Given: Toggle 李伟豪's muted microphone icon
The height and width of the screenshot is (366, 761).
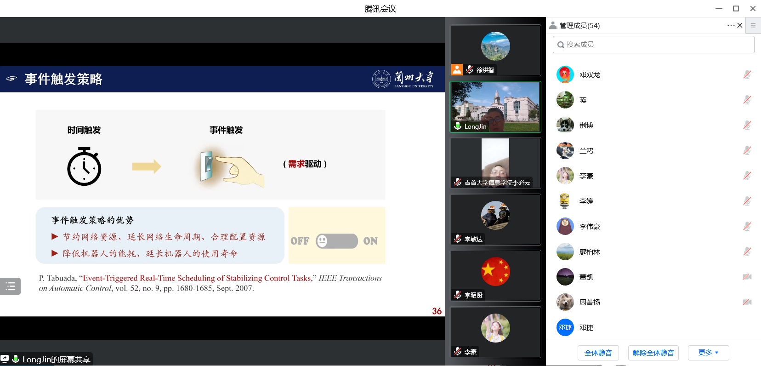Looking at the screenshot, I should 747,226.
